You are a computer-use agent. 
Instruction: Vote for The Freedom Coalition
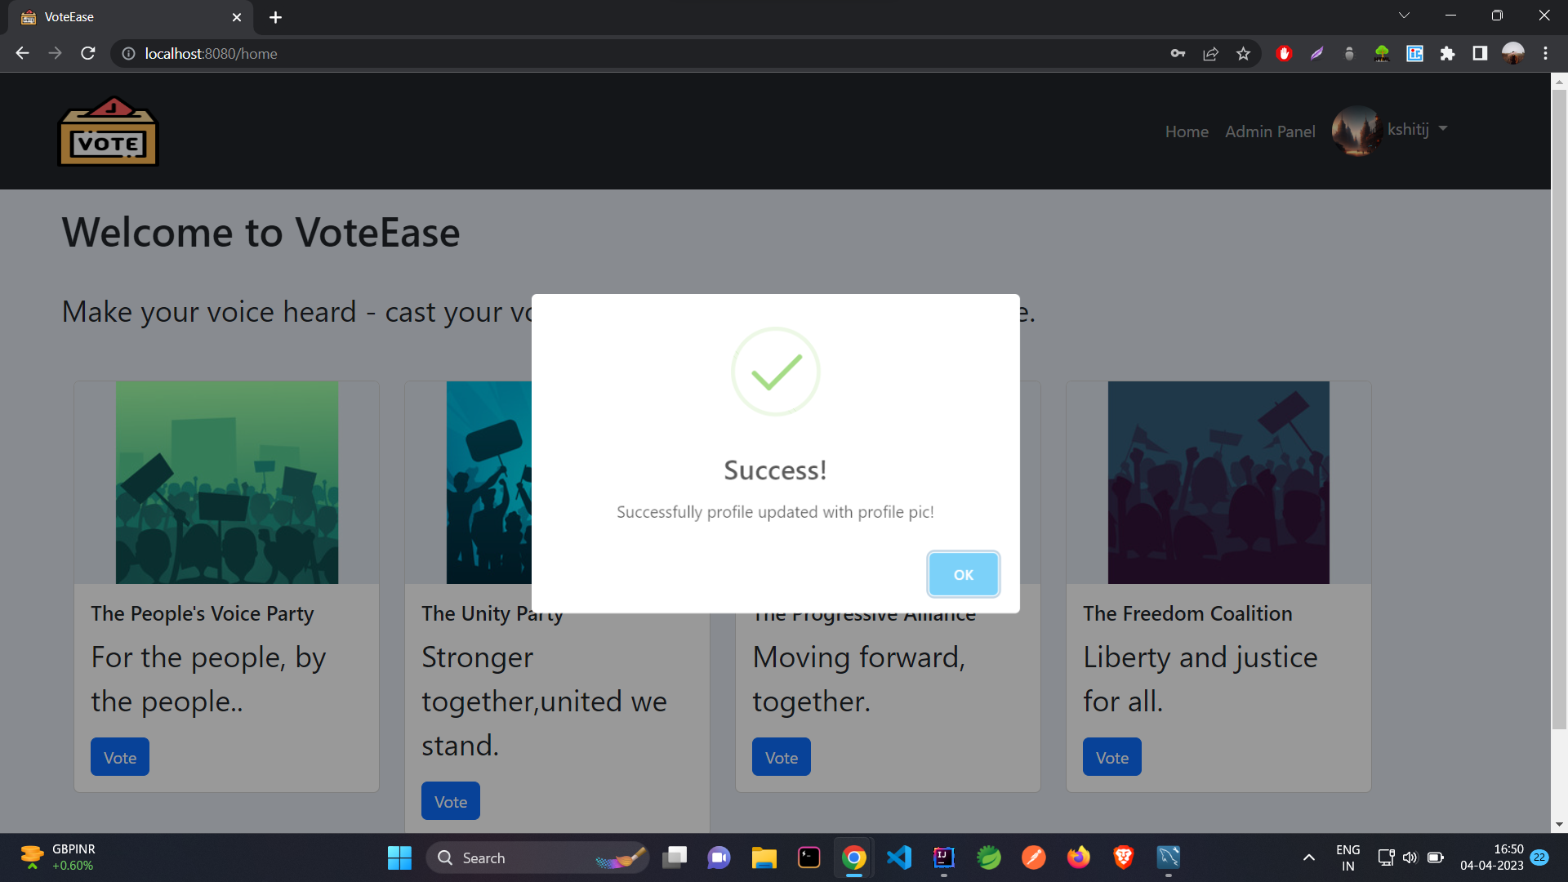tap(1111, 757)
